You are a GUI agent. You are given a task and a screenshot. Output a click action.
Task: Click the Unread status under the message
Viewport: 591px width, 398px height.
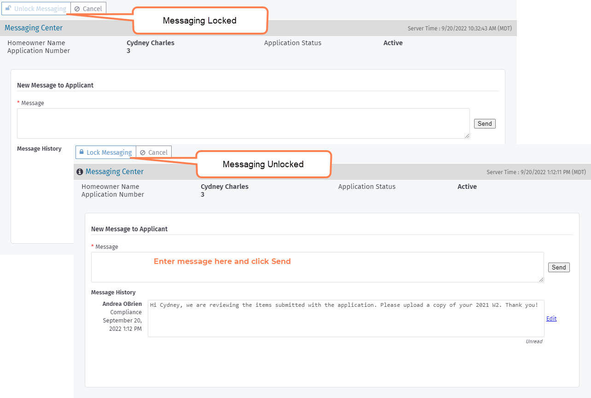point(534,341)
